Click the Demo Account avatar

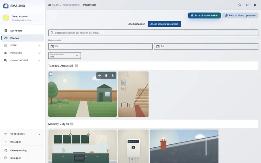[6, 18]
